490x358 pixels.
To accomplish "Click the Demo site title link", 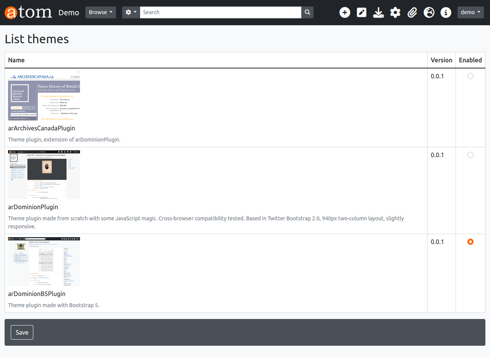I will [x=69, y=13].
